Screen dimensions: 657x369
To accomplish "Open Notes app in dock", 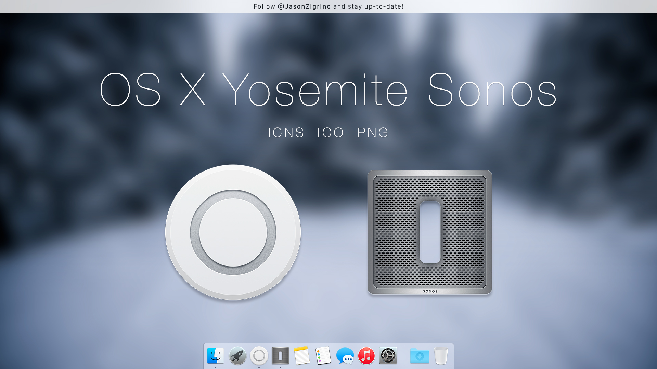I will click(x=302, y=356).
